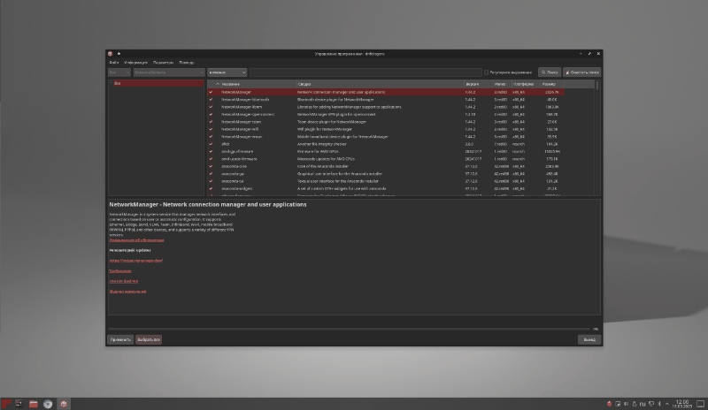This screenshot has height=410, width=708.
Task: Click the operation progress bar
Action: pos(349,329)
